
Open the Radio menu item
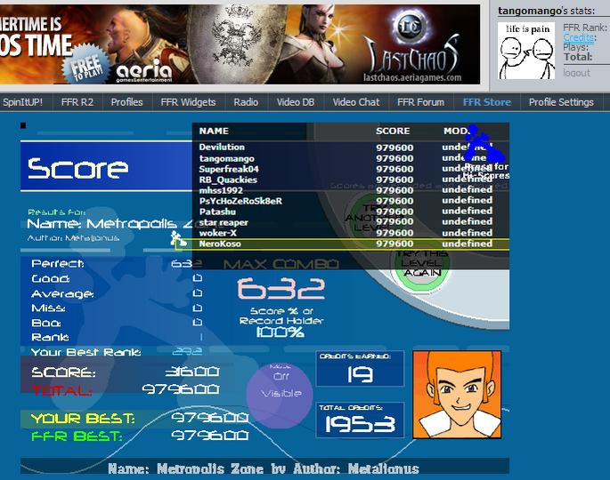[246, 102]
